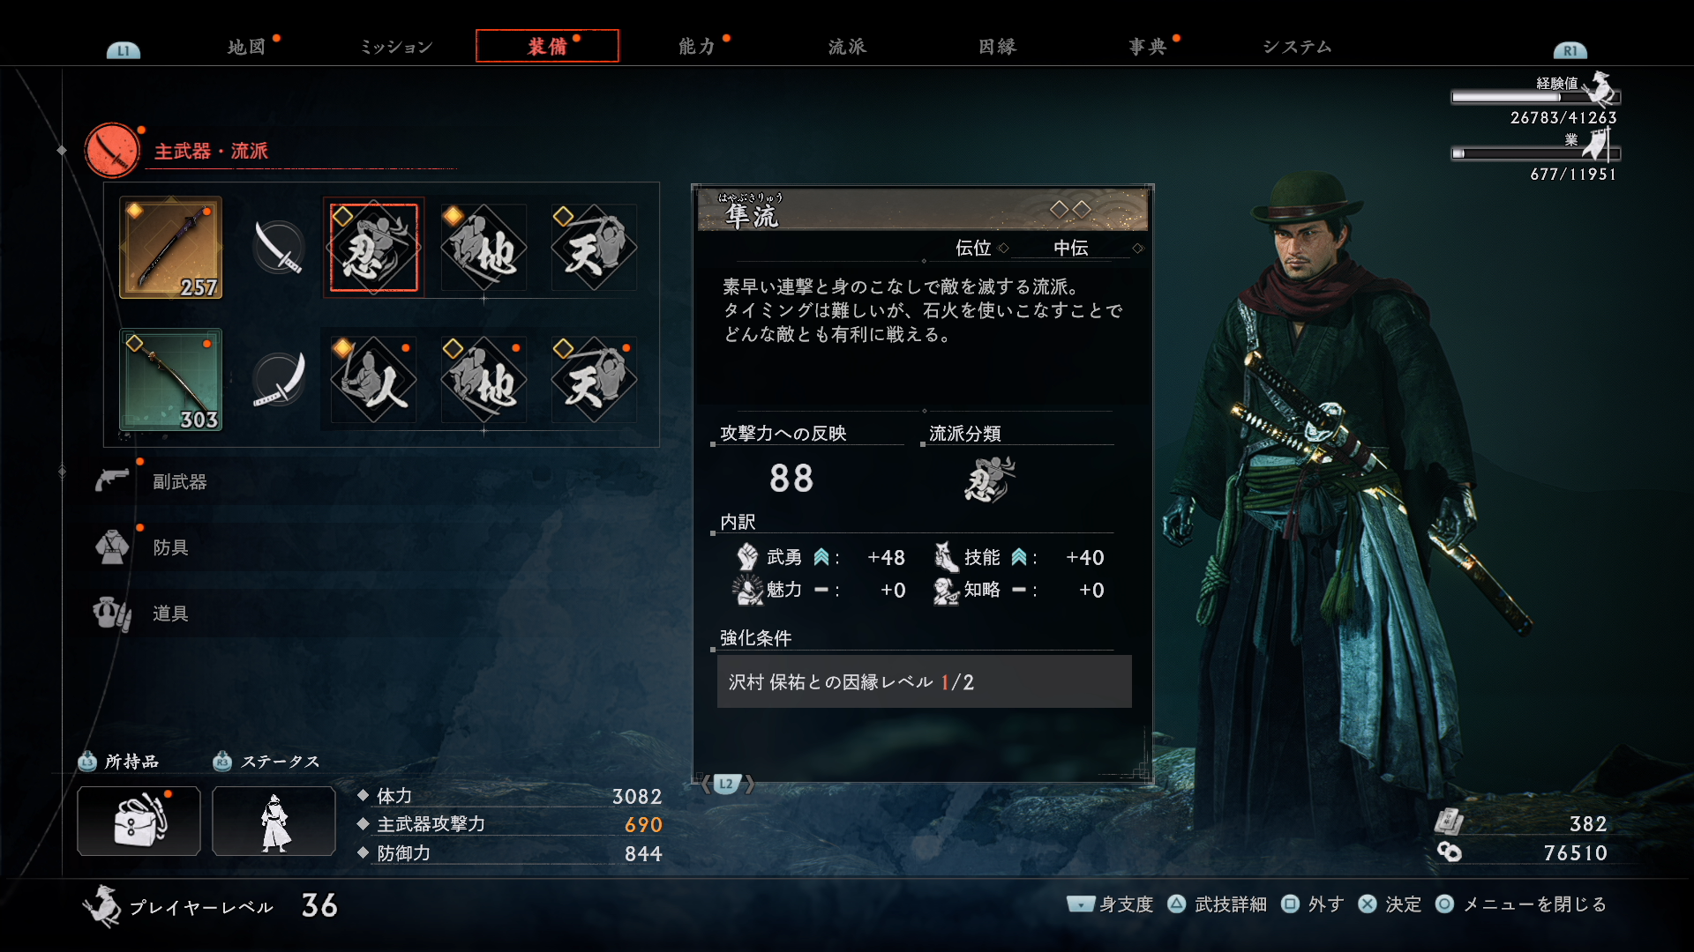Switch to the 能力 abilities tab
The height and width of the screenshot is (952, 1694).
pos(697,47)
